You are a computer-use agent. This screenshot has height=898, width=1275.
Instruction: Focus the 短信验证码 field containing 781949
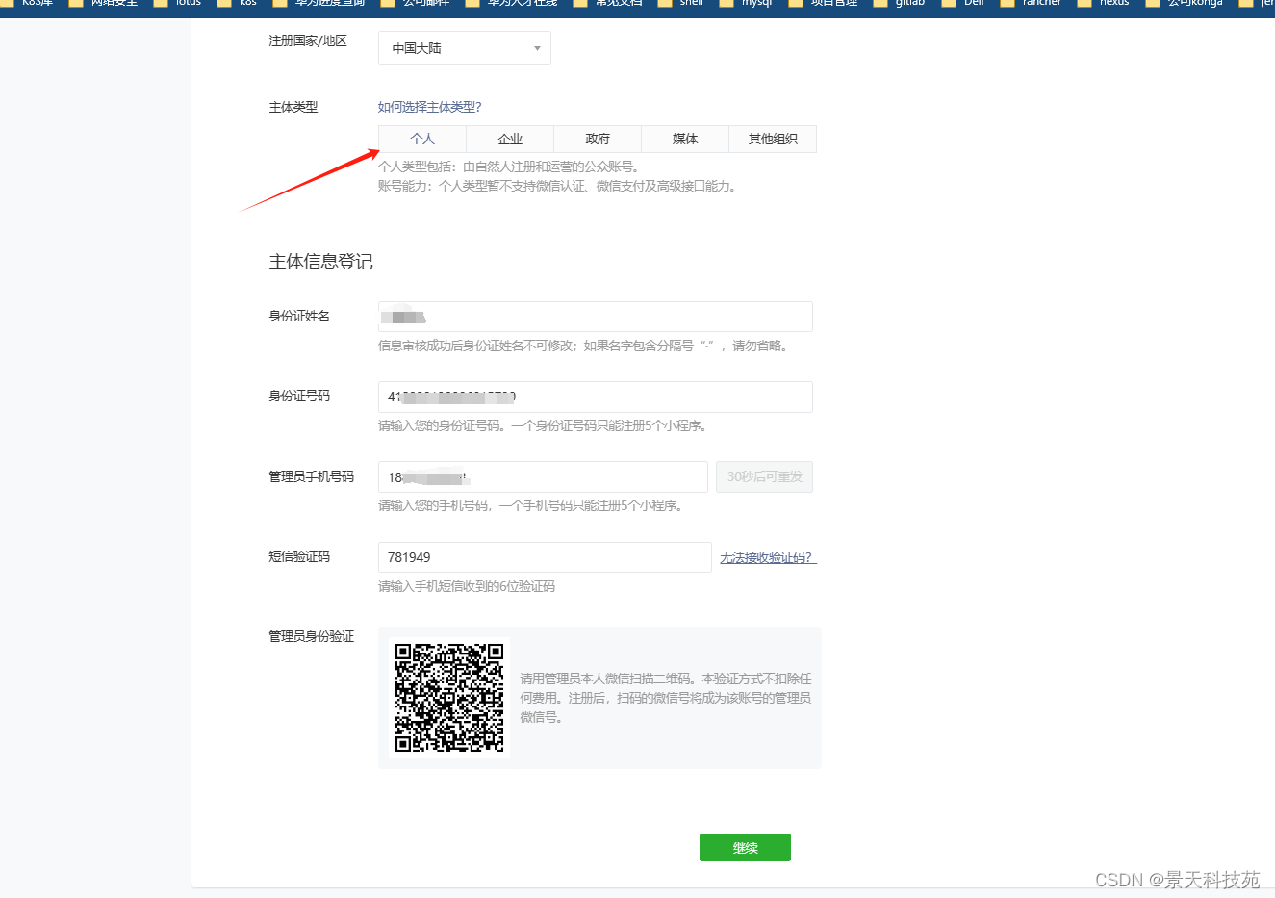(545, 557)
